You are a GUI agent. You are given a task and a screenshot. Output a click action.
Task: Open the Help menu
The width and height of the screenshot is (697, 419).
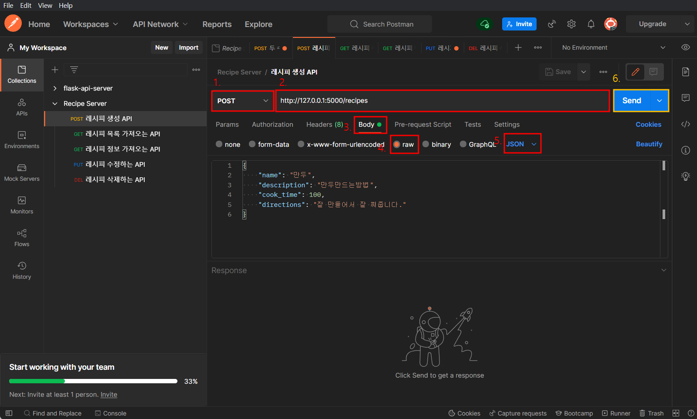[x=66, y=5]
